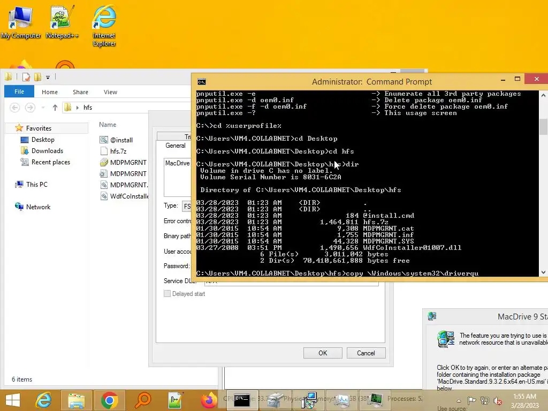Switch to the Share ribbon tab
Screen dimensions: 548x411
tap(80, 92)
